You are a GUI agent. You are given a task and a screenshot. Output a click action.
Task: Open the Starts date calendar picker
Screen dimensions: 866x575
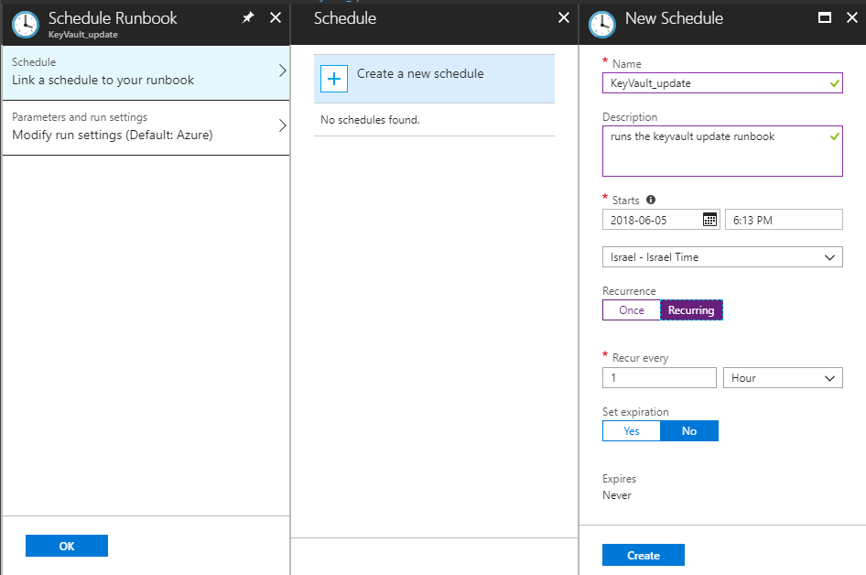709,219
